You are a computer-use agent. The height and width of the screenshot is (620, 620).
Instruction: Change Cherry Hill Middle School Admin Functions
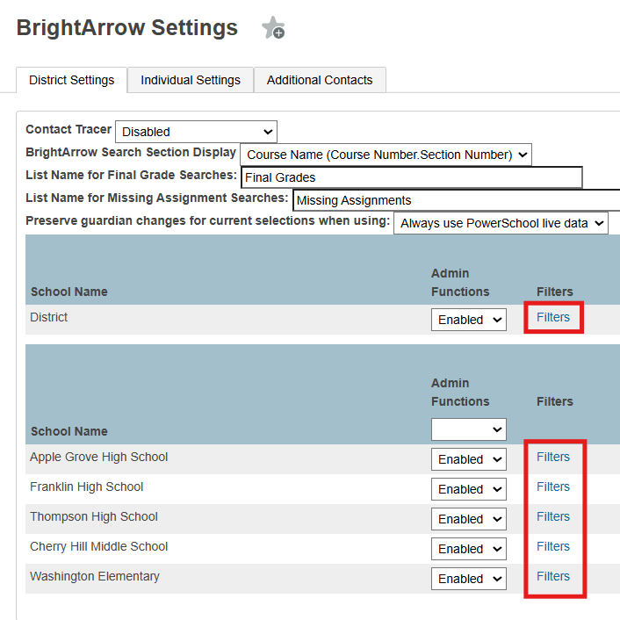[469, 549]
